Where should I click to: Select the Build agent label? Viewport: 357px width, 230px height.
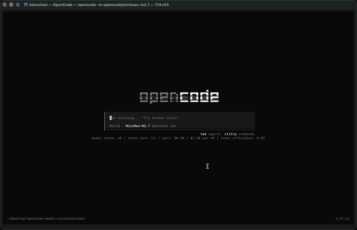pyautogui.click(x=115, y=126)
